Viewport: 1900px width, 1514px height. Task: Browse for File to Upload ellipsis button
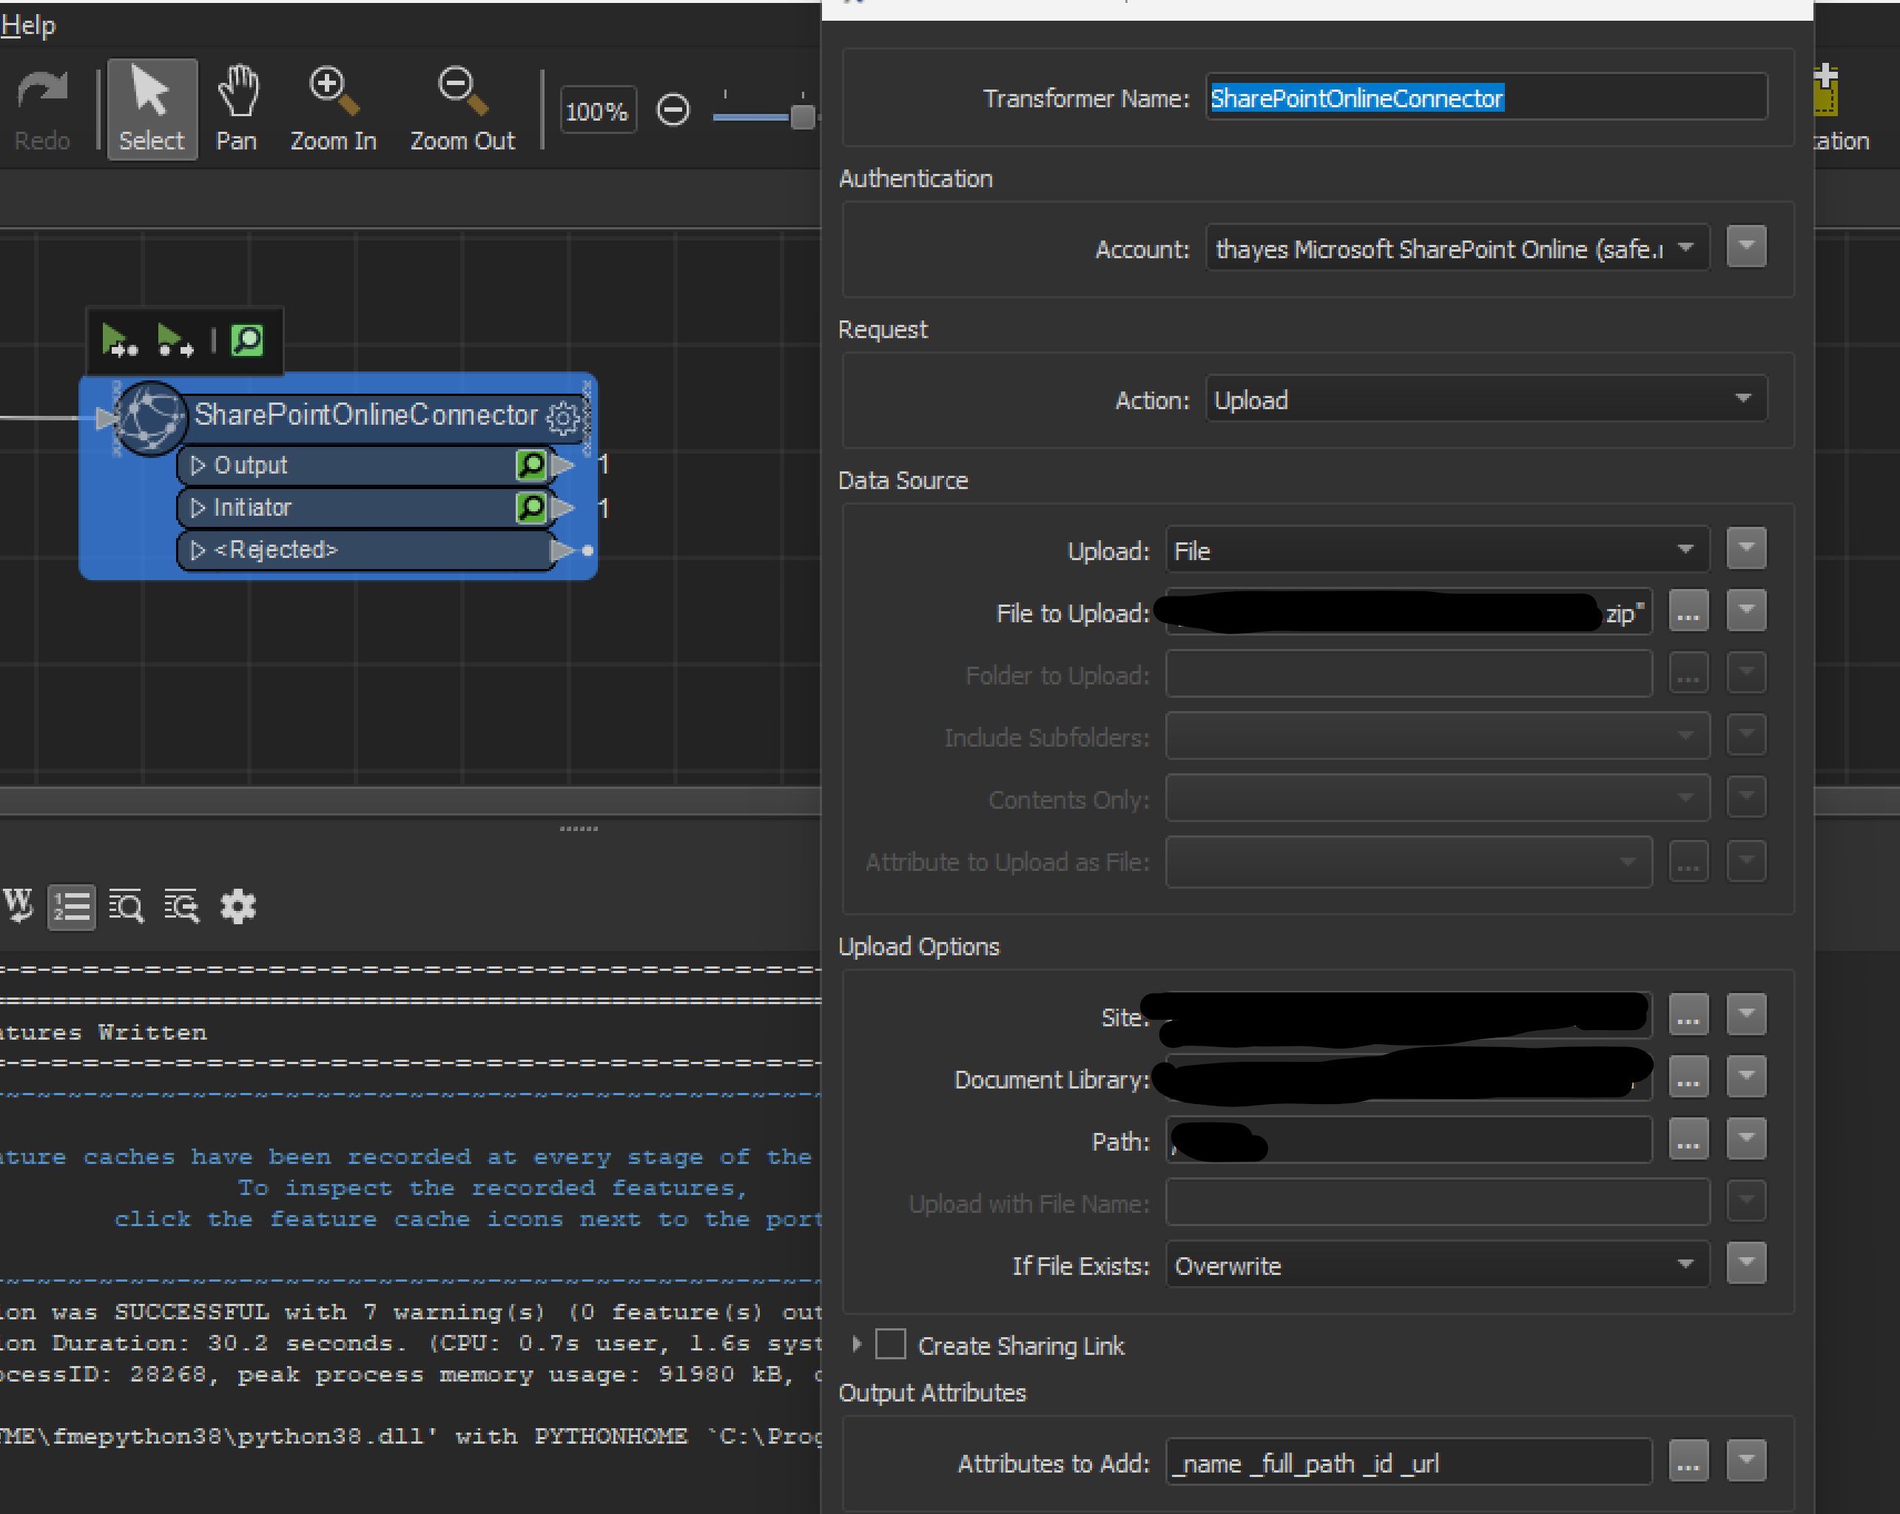[1688, 611]
